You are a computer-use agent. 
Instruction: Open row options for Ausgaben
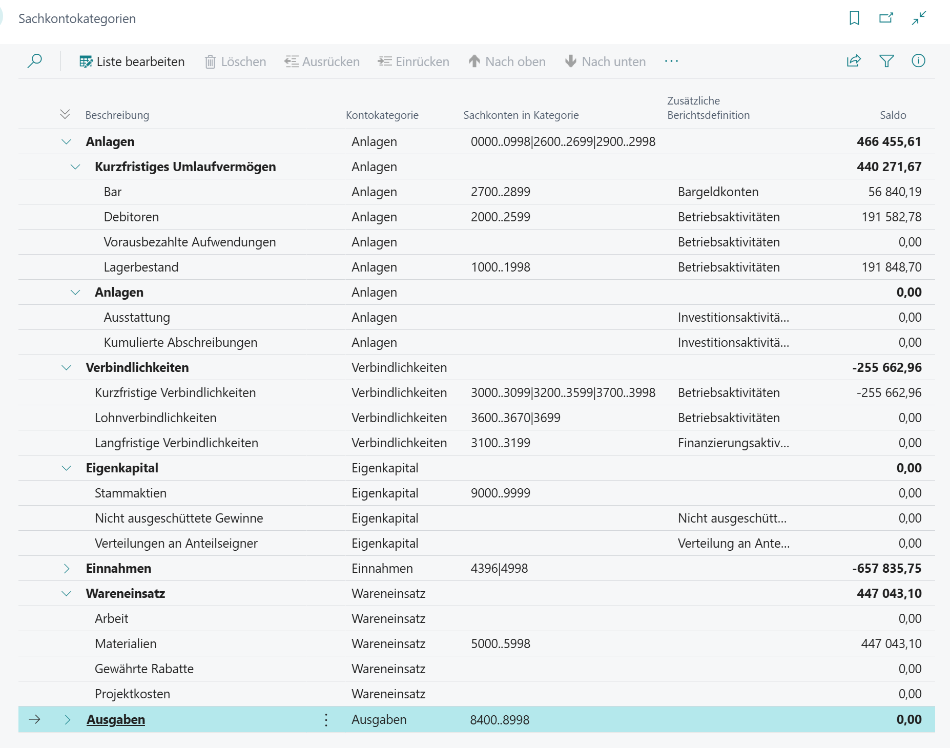click(x=326, y=720)
